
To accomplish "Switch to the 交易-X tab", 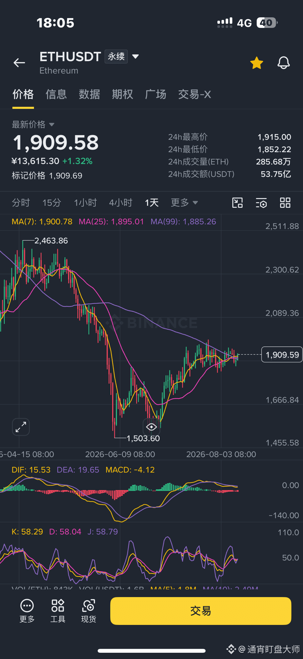I will pyautogui.click(x=194, y=94).
